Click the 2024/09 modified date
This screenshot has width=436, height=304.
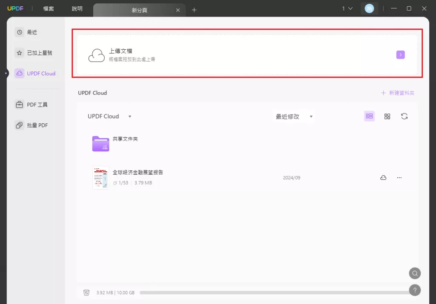pos(291,178)
